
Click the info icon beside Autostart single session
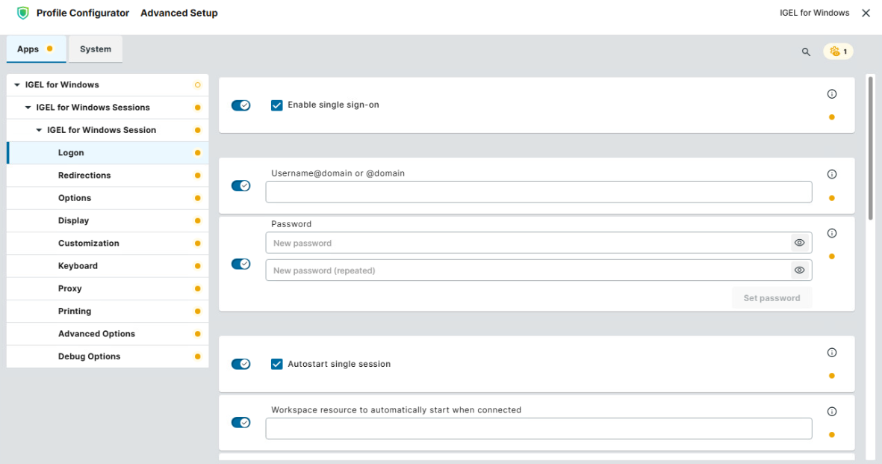click(x=831, y=353)
